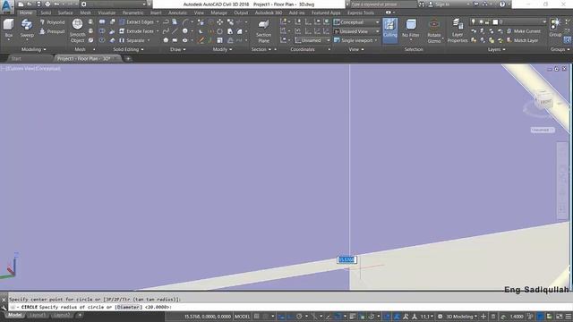Open Layer Properties manager
Screen dimensions: 573x322
tap(458, 30)
